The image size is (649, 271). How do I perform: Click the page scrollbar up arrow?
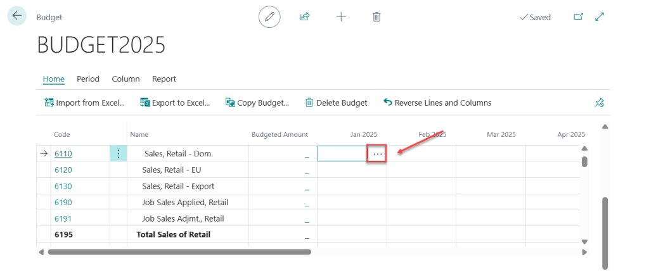[605, 126]
